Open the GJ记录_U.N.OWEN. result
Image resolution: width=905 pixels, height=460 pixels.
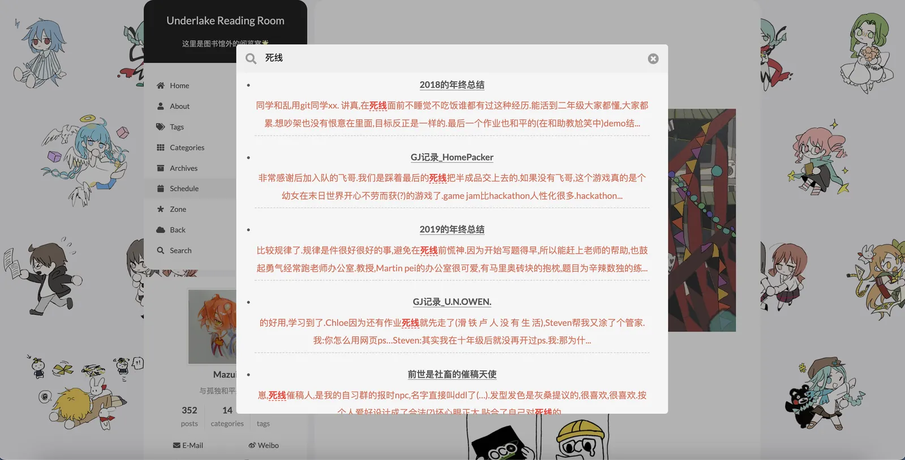(x=452, y=302)
